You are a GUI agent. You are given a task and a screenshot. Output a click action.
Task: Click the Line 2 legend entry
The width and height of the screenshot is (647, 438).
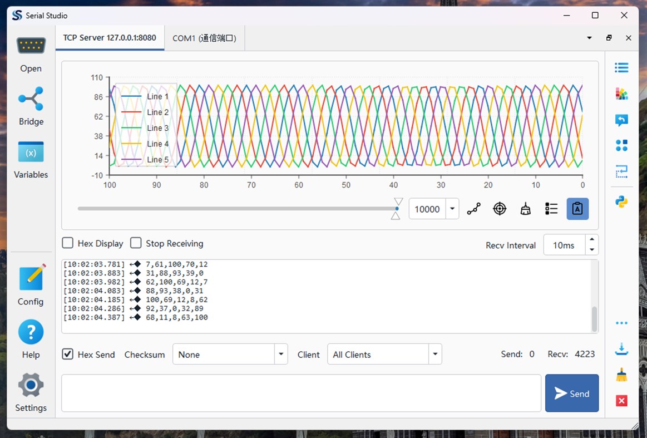145,112
